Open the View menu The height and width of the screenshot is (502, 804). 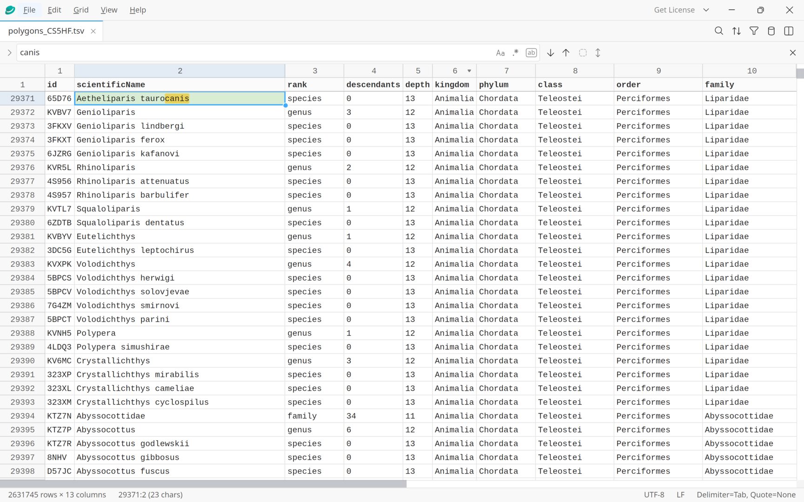109,10
